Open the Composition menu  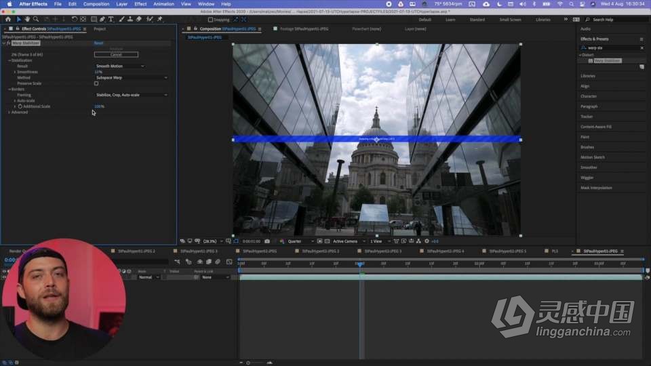(96, 4)
